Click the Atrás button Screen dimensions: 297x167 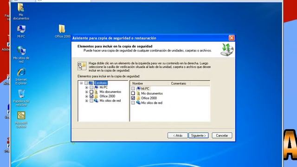click(177, 135)
